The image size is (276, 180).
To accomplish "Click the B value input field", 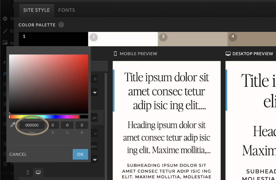I will pos(82,125).
